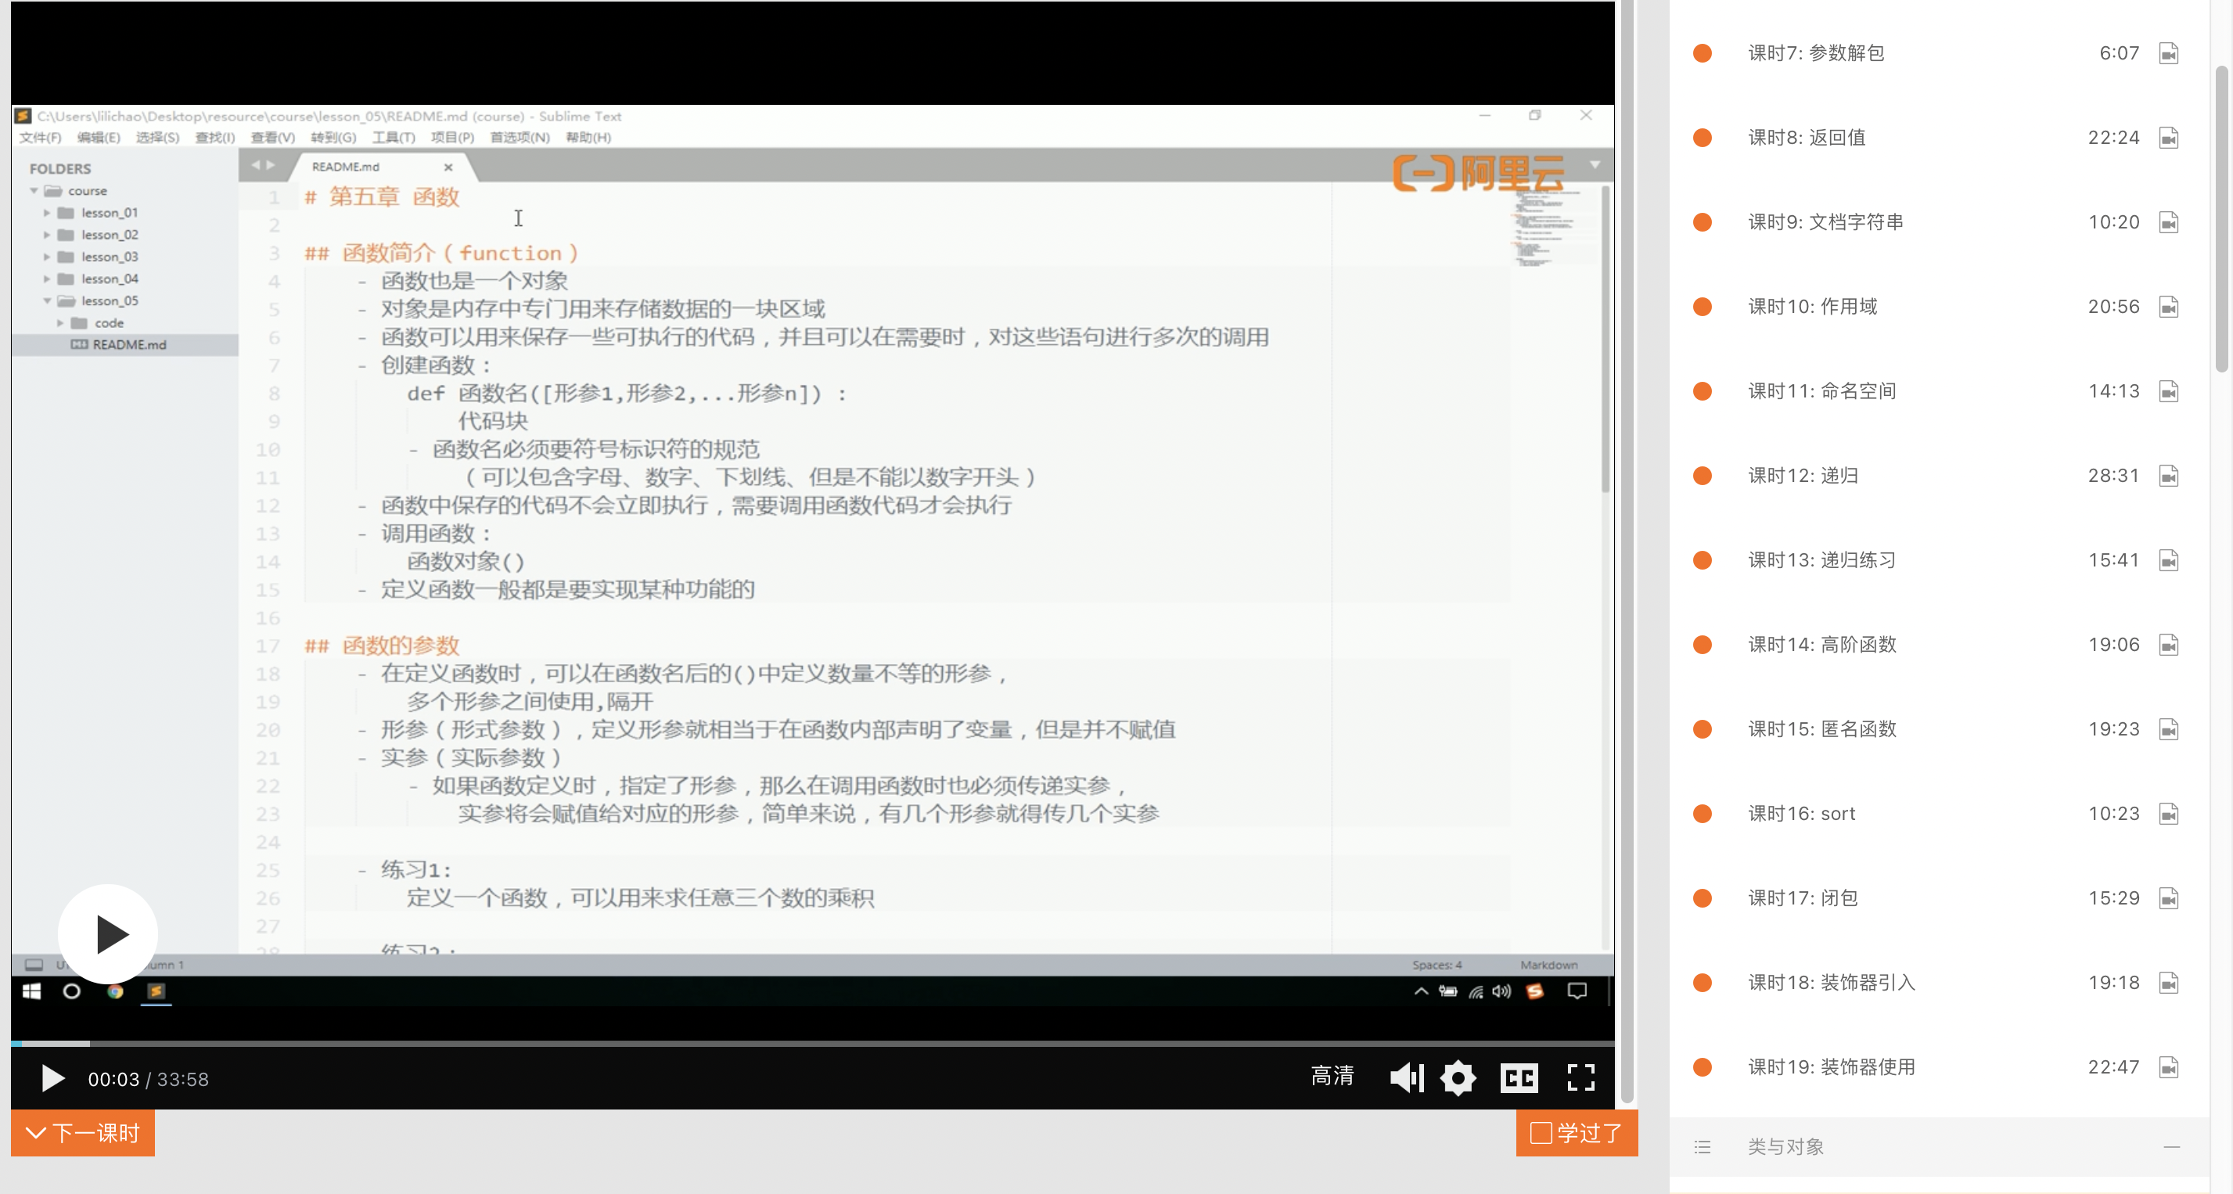Collapse the course root folder
Viewport: 2233px width, 1194px height.
pyautogui.click(x=34, y=191)
